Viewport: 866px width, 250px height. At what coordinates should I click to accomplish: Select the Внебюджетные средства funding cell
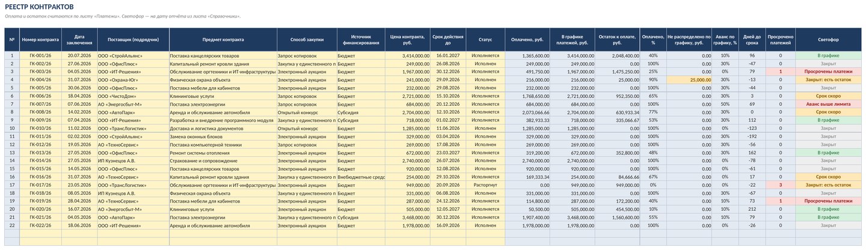point(361,177)
